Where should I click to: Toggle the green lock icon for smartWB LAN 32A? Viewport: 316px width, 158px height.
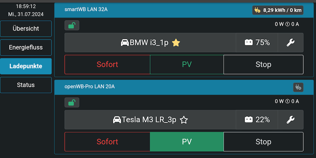point(72,25)
